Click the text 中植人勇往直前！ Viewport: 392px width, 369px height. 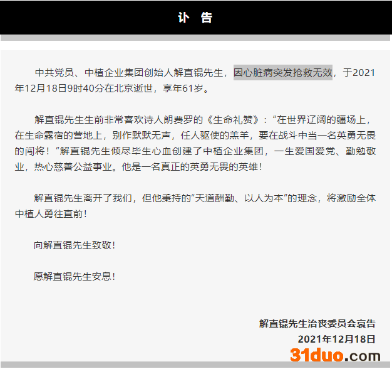point(51,213)
